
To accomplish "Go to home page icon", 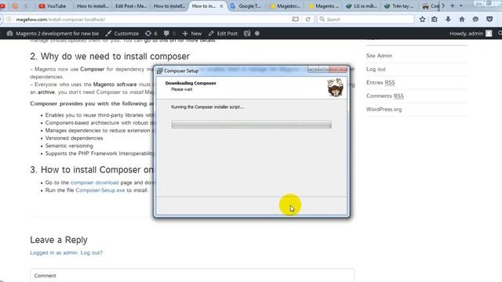I will (462, 19).
